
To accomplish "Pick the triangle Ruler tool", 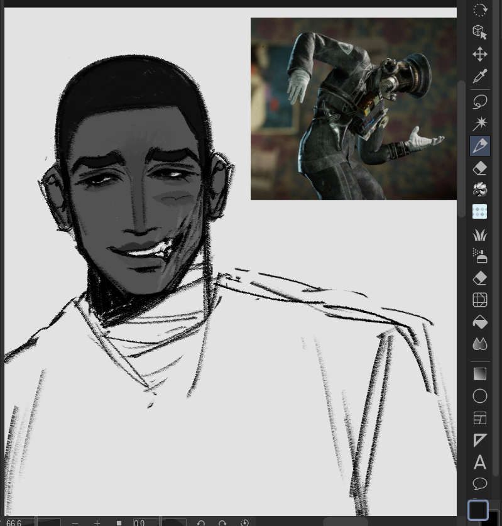I will tap(480, 440).
